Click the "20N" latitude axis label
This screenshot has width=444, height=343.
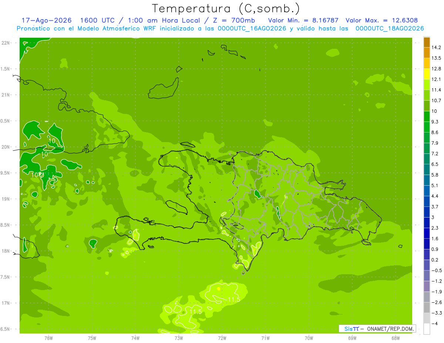[6, 147]
